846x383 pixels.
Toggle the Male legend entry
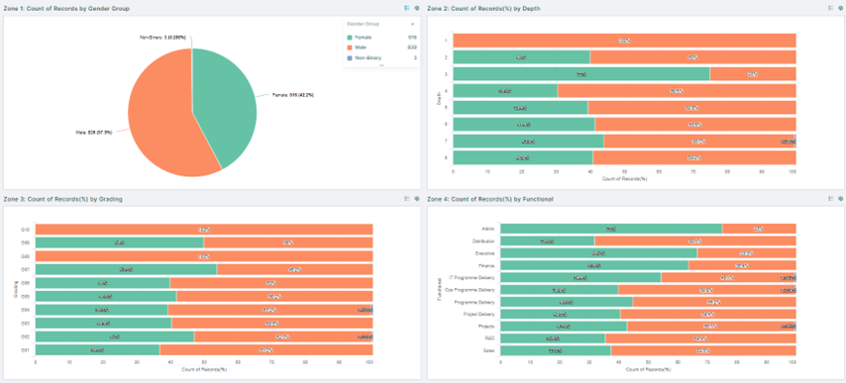(381, 48)
